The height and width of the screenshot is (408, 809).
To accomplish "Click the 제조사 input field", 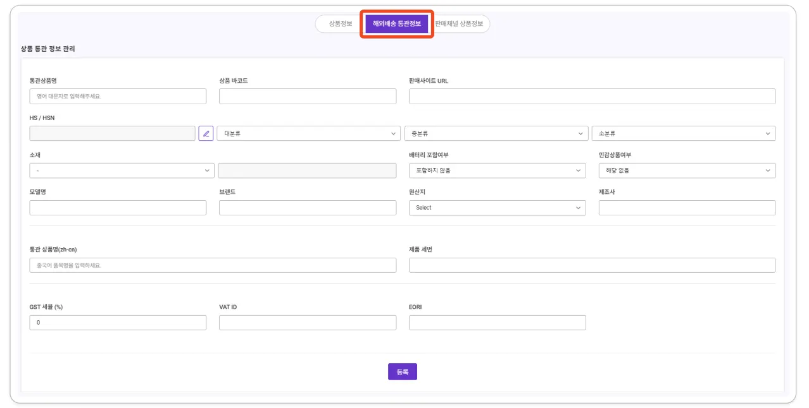I will (687, 208).
